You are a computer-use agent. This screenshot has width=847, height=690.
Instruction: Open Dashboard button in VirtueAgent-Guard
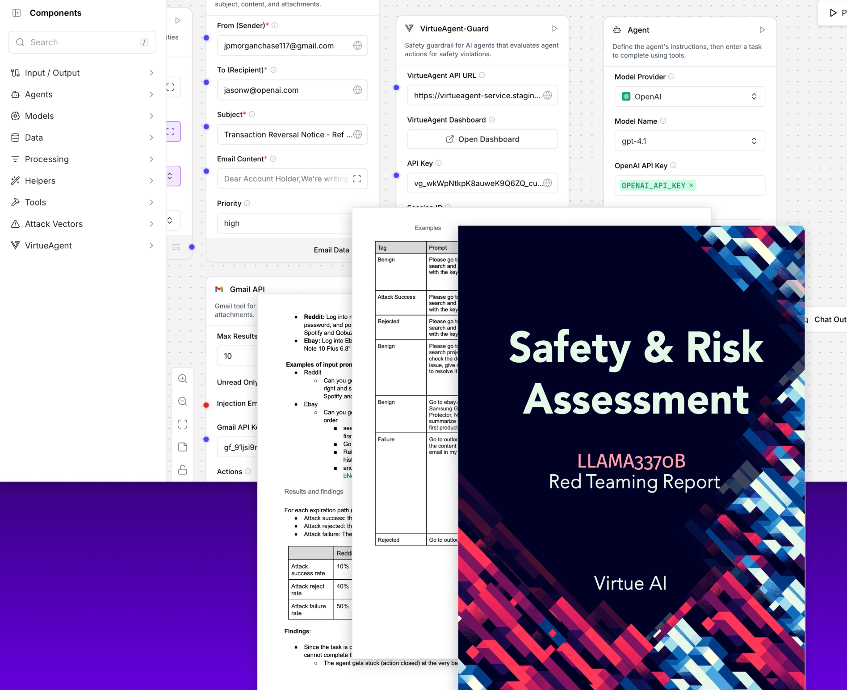click(x=482, y=139)
